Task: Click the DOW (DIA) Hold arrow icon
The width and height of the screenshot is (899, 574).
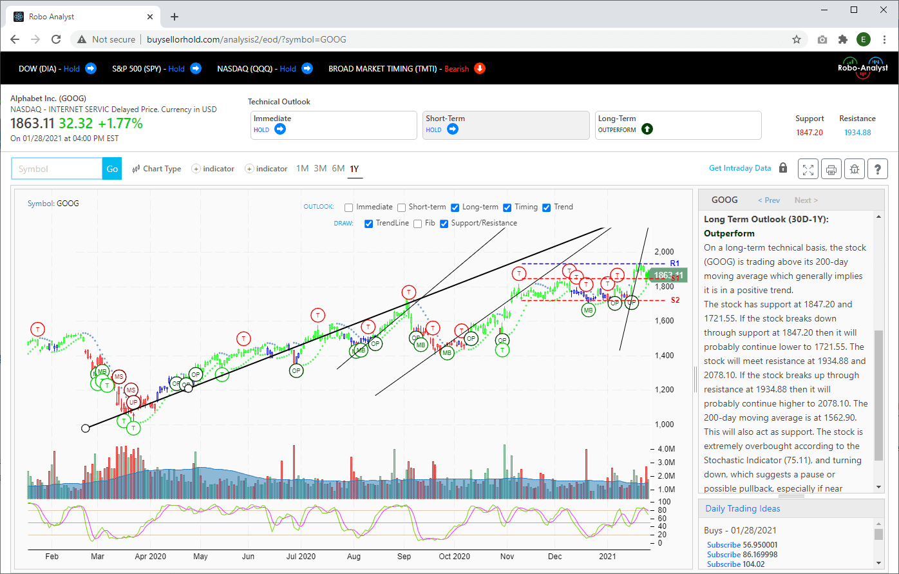Action: 91,68
